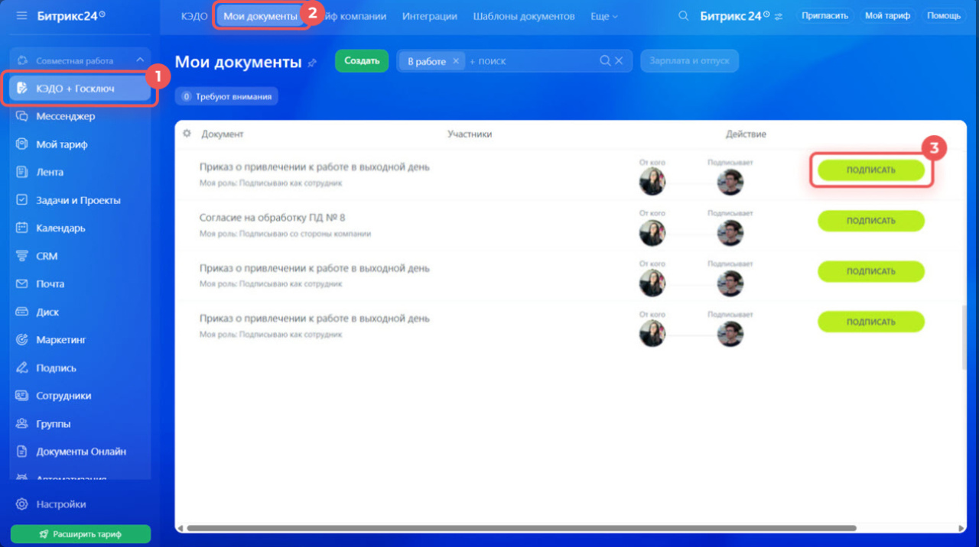Click the Документ column header

[x=223, y=134]
